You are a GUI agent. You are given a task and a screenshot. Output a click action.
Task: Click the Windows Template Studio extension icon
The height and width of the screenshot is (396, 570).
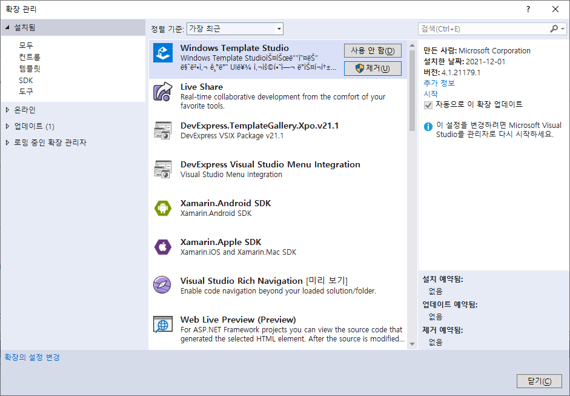[x=162, y=53]
